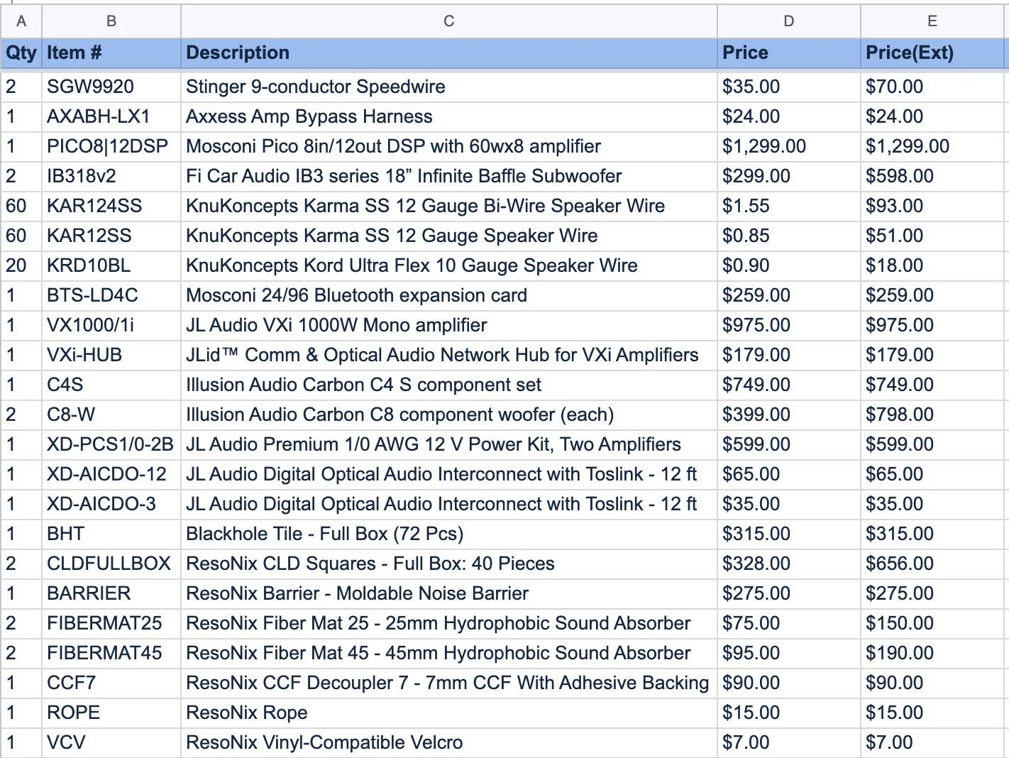Click the $0.85 price cell
Viewport: 1009px width, 758px height.
click(789, 236)
